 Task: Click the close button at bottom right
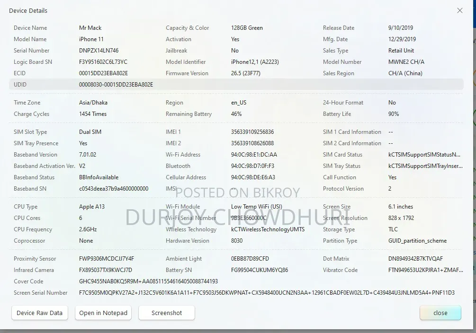click(440, 313)
